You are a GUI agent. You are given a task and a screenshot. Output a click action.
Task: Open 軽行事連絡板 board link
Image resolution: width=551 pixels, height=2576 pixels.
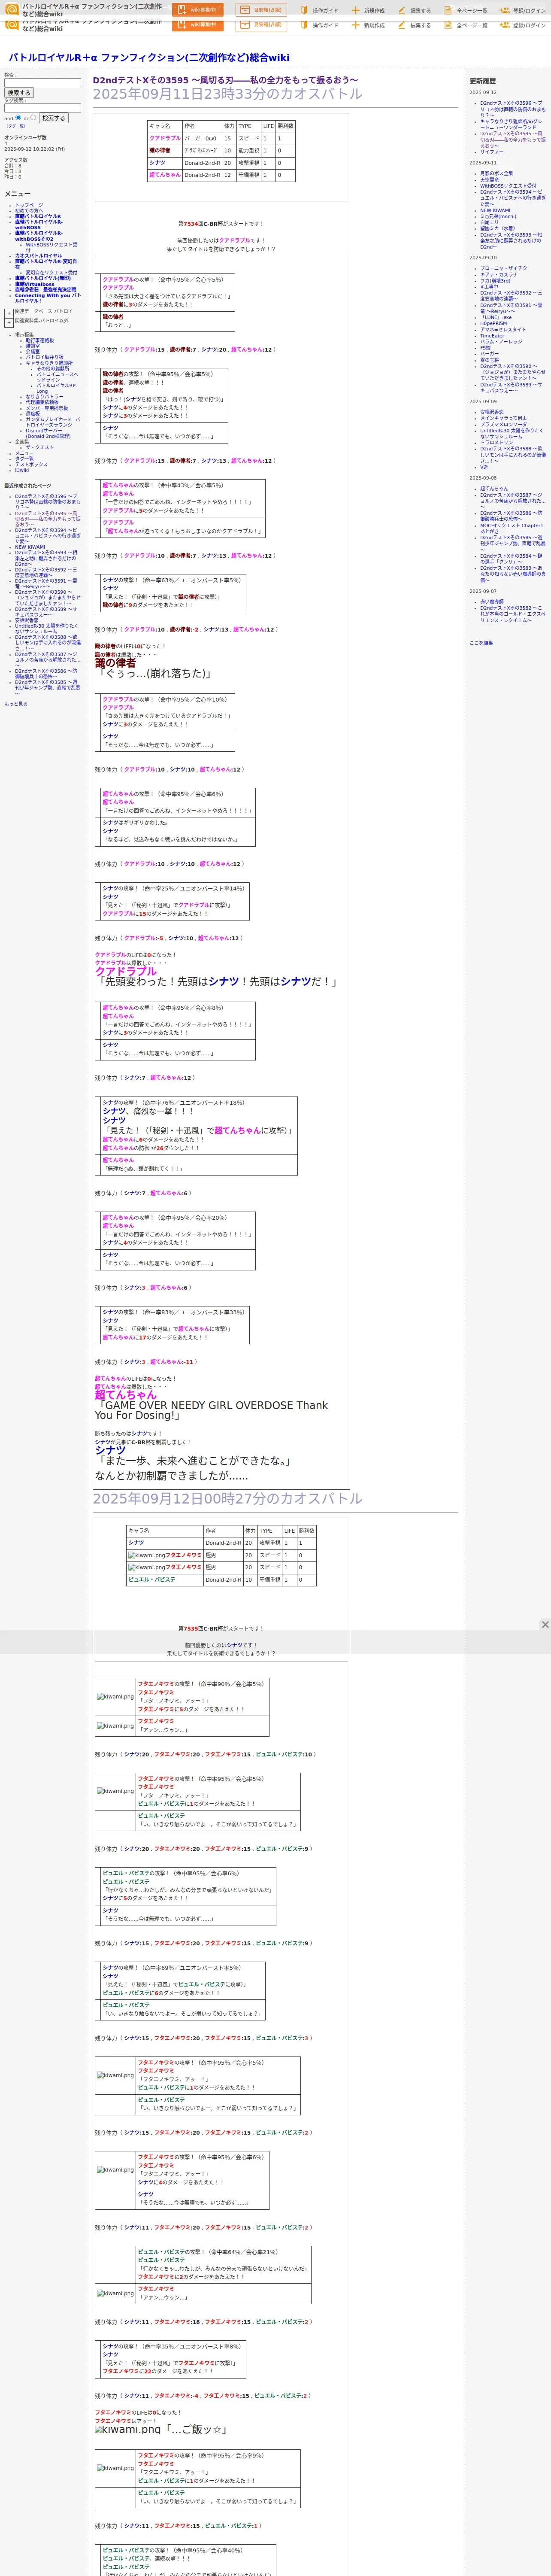click(x=40, y=340)
